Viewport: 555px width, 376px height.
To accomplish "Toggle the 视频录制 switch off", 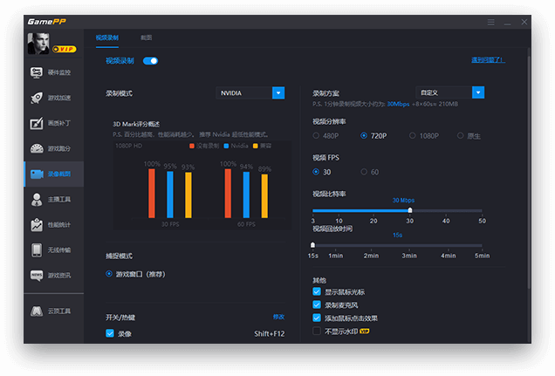I will click(150, 61).
